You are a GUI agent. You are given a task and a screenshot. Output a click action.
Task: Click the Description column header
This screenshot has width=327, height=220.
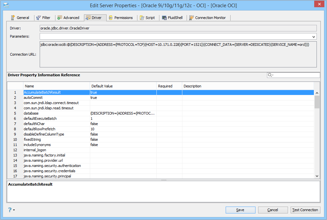(248, 86)
